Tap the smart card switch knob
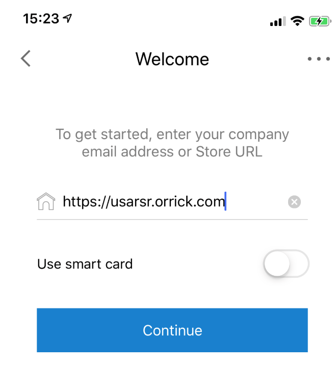335x391 pixels. coord(277,264)
